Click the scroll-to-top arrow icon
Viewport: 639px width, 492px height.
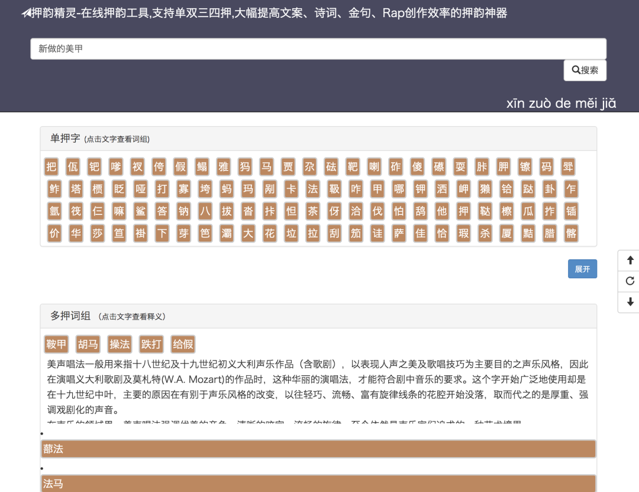pyautogui.click(x=629, y=260)
